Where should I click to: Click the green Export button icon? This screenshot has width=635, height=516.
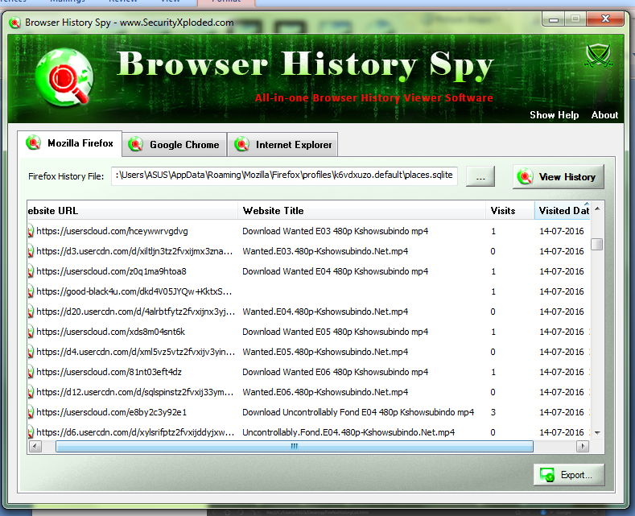click(547, 475)
